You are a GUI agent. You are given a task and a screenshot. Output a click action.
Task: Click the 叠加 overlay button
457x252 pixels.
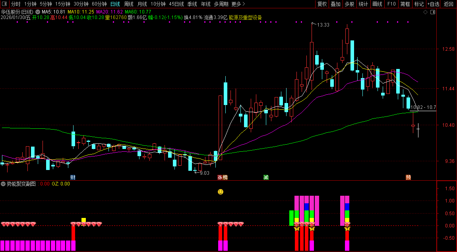pyautogui.click(x=336, y=4)
